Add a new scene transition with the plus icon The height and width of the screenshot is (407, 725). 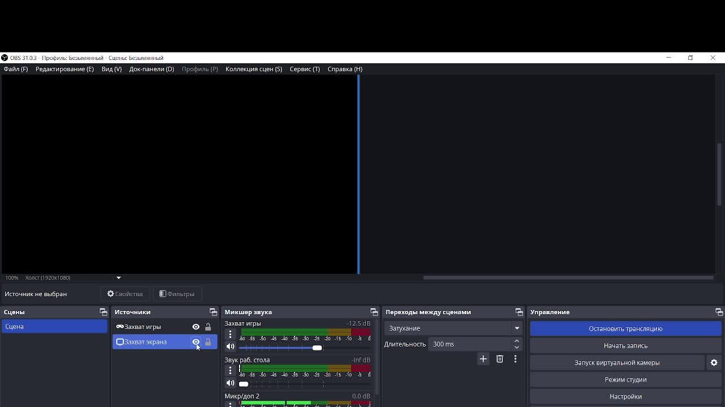[483, 359]
